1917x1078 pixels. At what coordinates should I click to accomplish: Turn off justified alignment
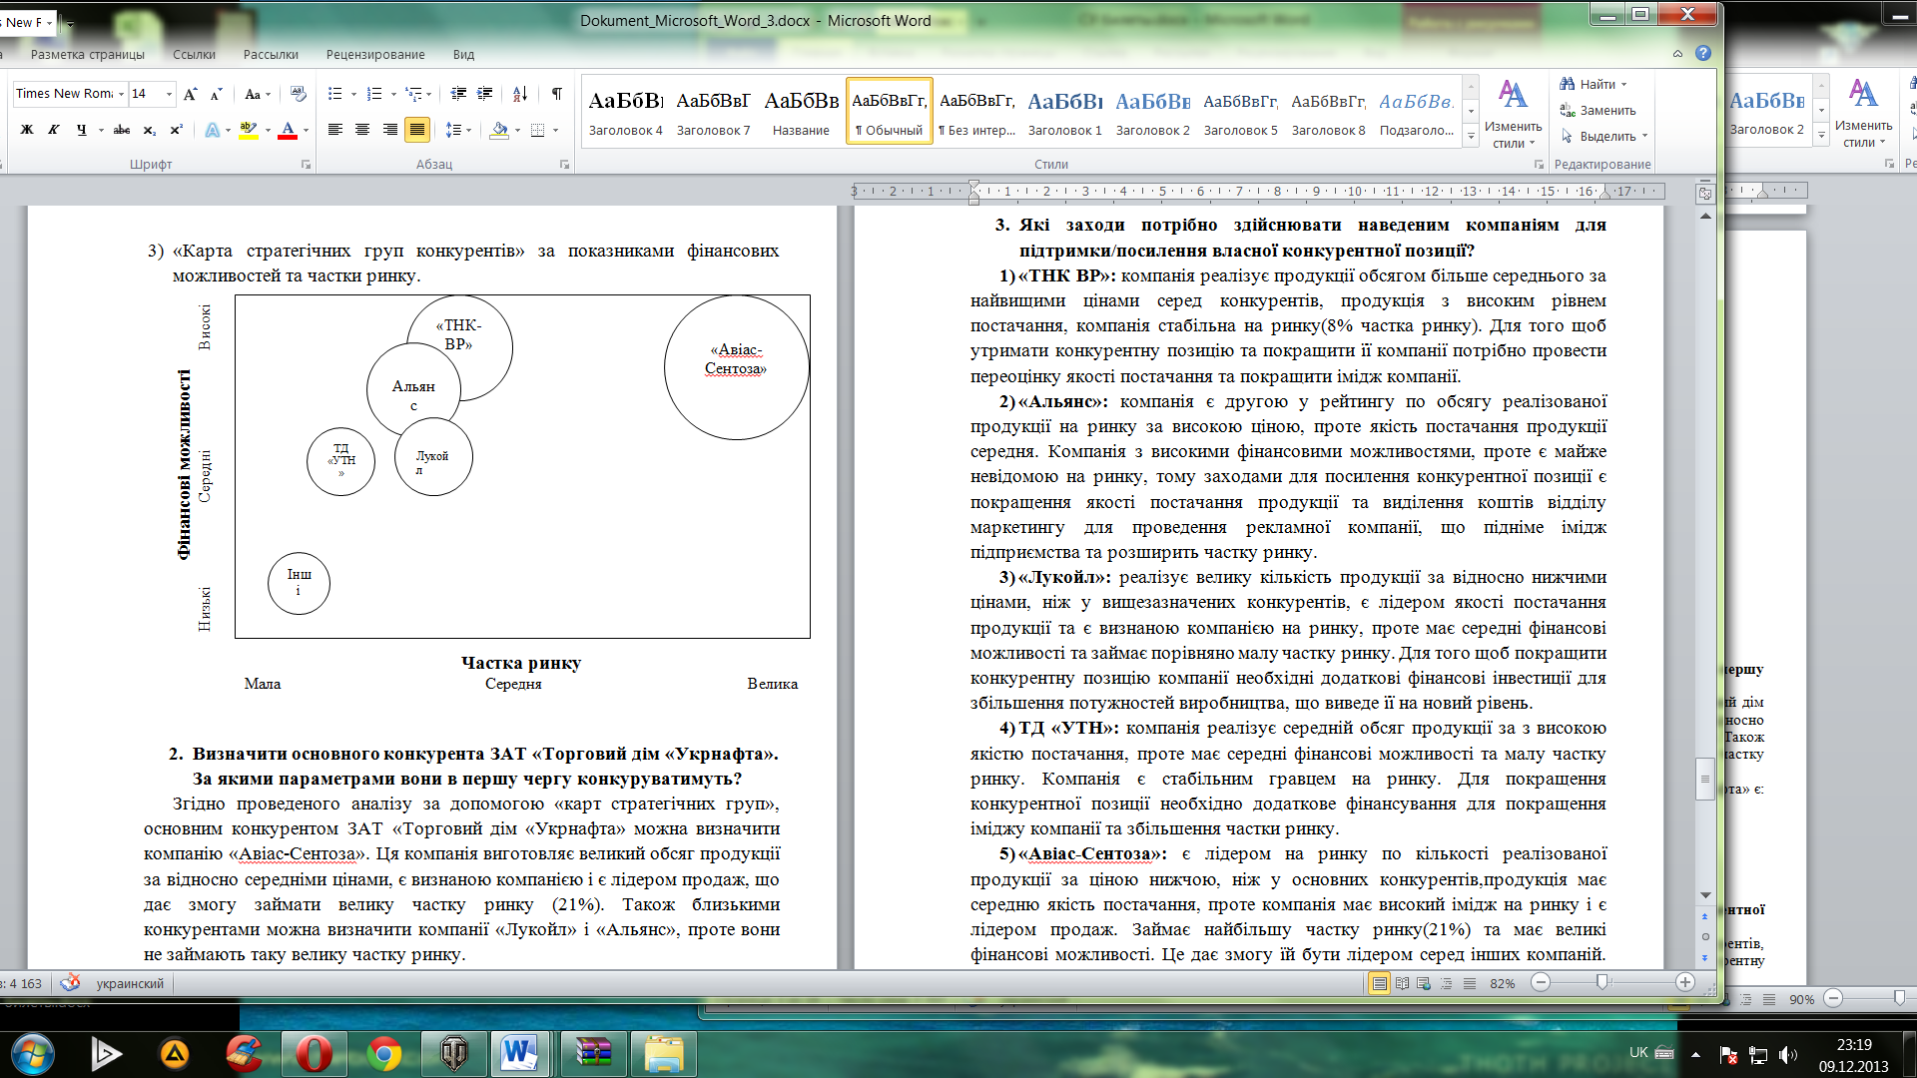click(417, 130)
